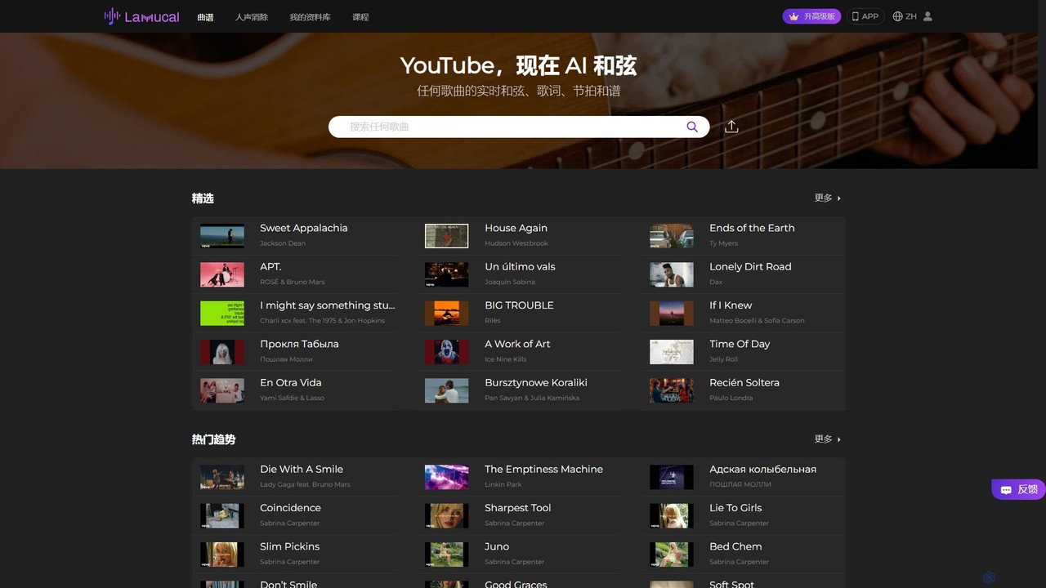Open the BIG TROUBLE thumbnail

447,313
